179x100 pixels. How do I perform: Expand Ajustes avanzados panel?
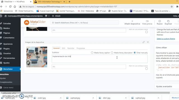(167, 86)
